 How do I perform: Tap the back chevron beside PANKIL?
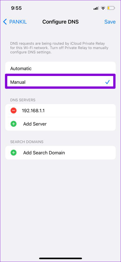5,22
